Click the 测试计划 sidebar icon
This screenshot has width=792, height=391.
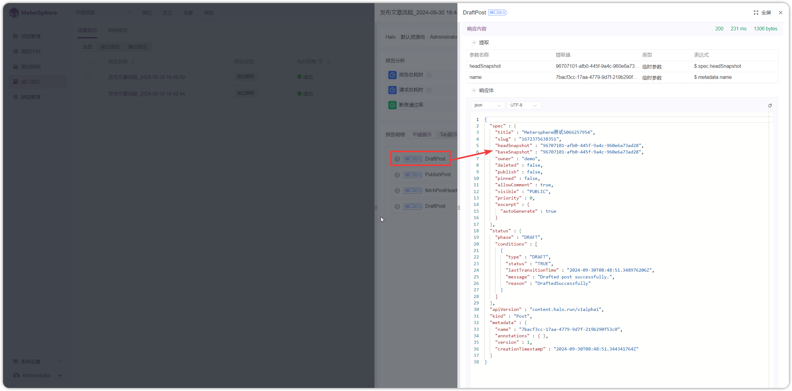coord(16,51)
